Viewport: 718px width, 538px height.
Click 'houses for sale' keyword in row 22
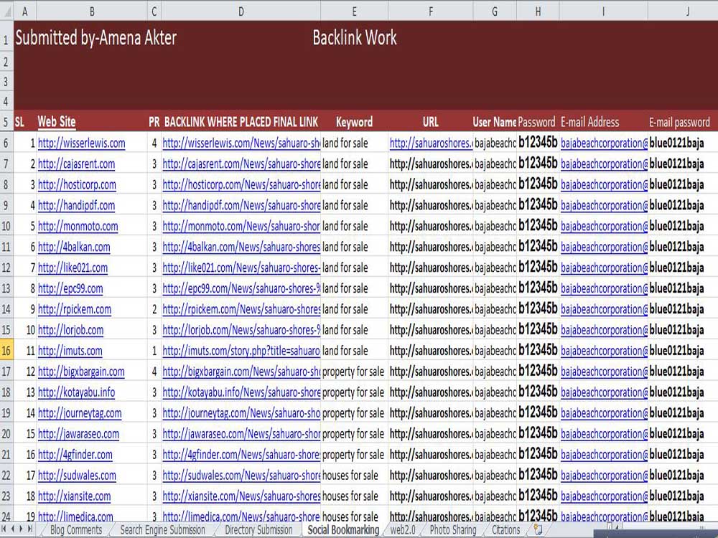(350, 476)
